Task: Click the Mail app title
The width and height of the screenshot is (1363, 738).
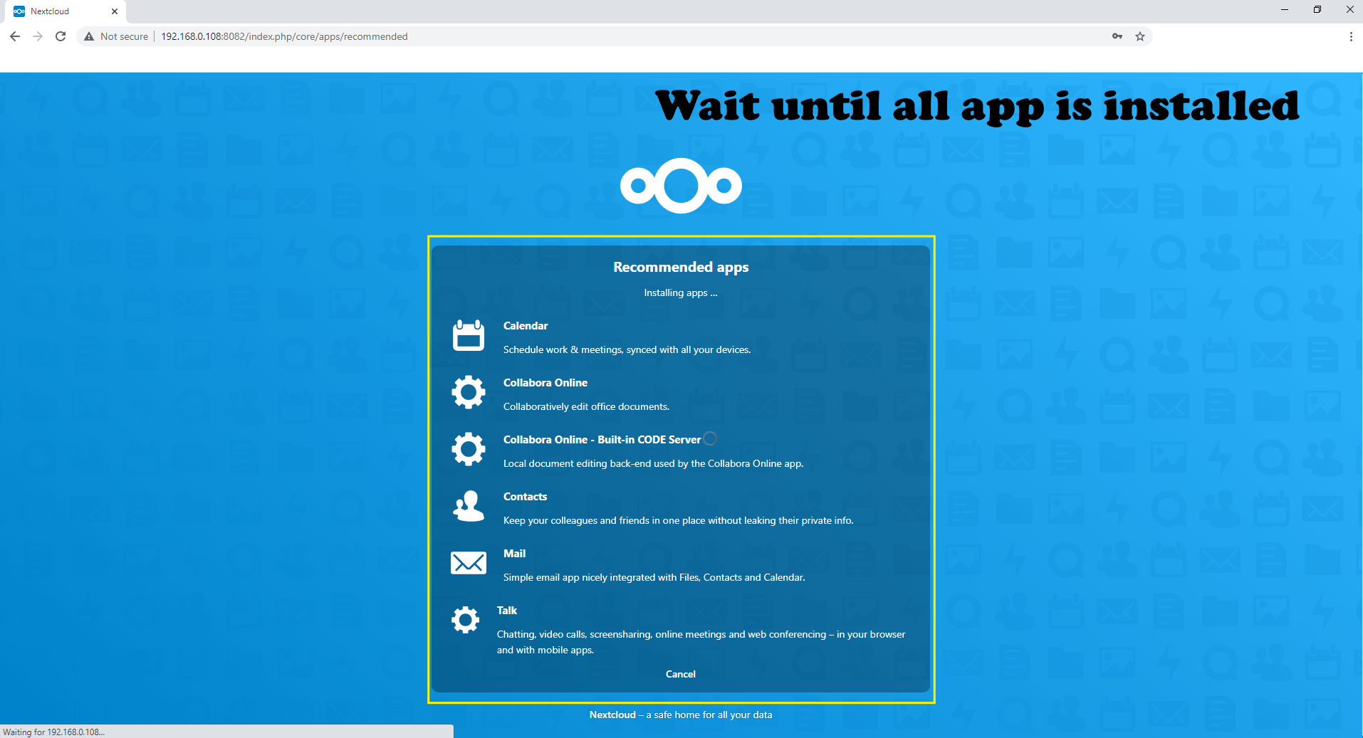Action: pyautogui.click(x=514, y=553)
